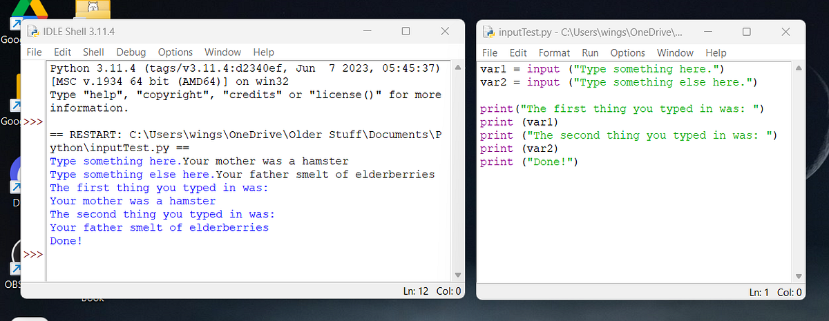Click the var1 = input line in editor
Viewport: 829px width, 321px height.
tap(601, 69)
